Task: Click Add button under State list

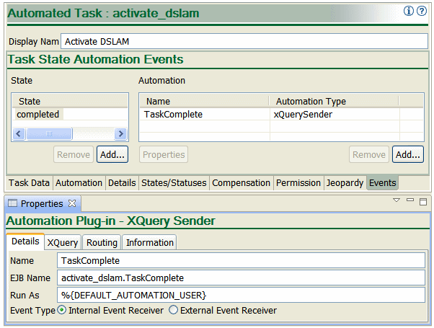Action: (112, 154)
